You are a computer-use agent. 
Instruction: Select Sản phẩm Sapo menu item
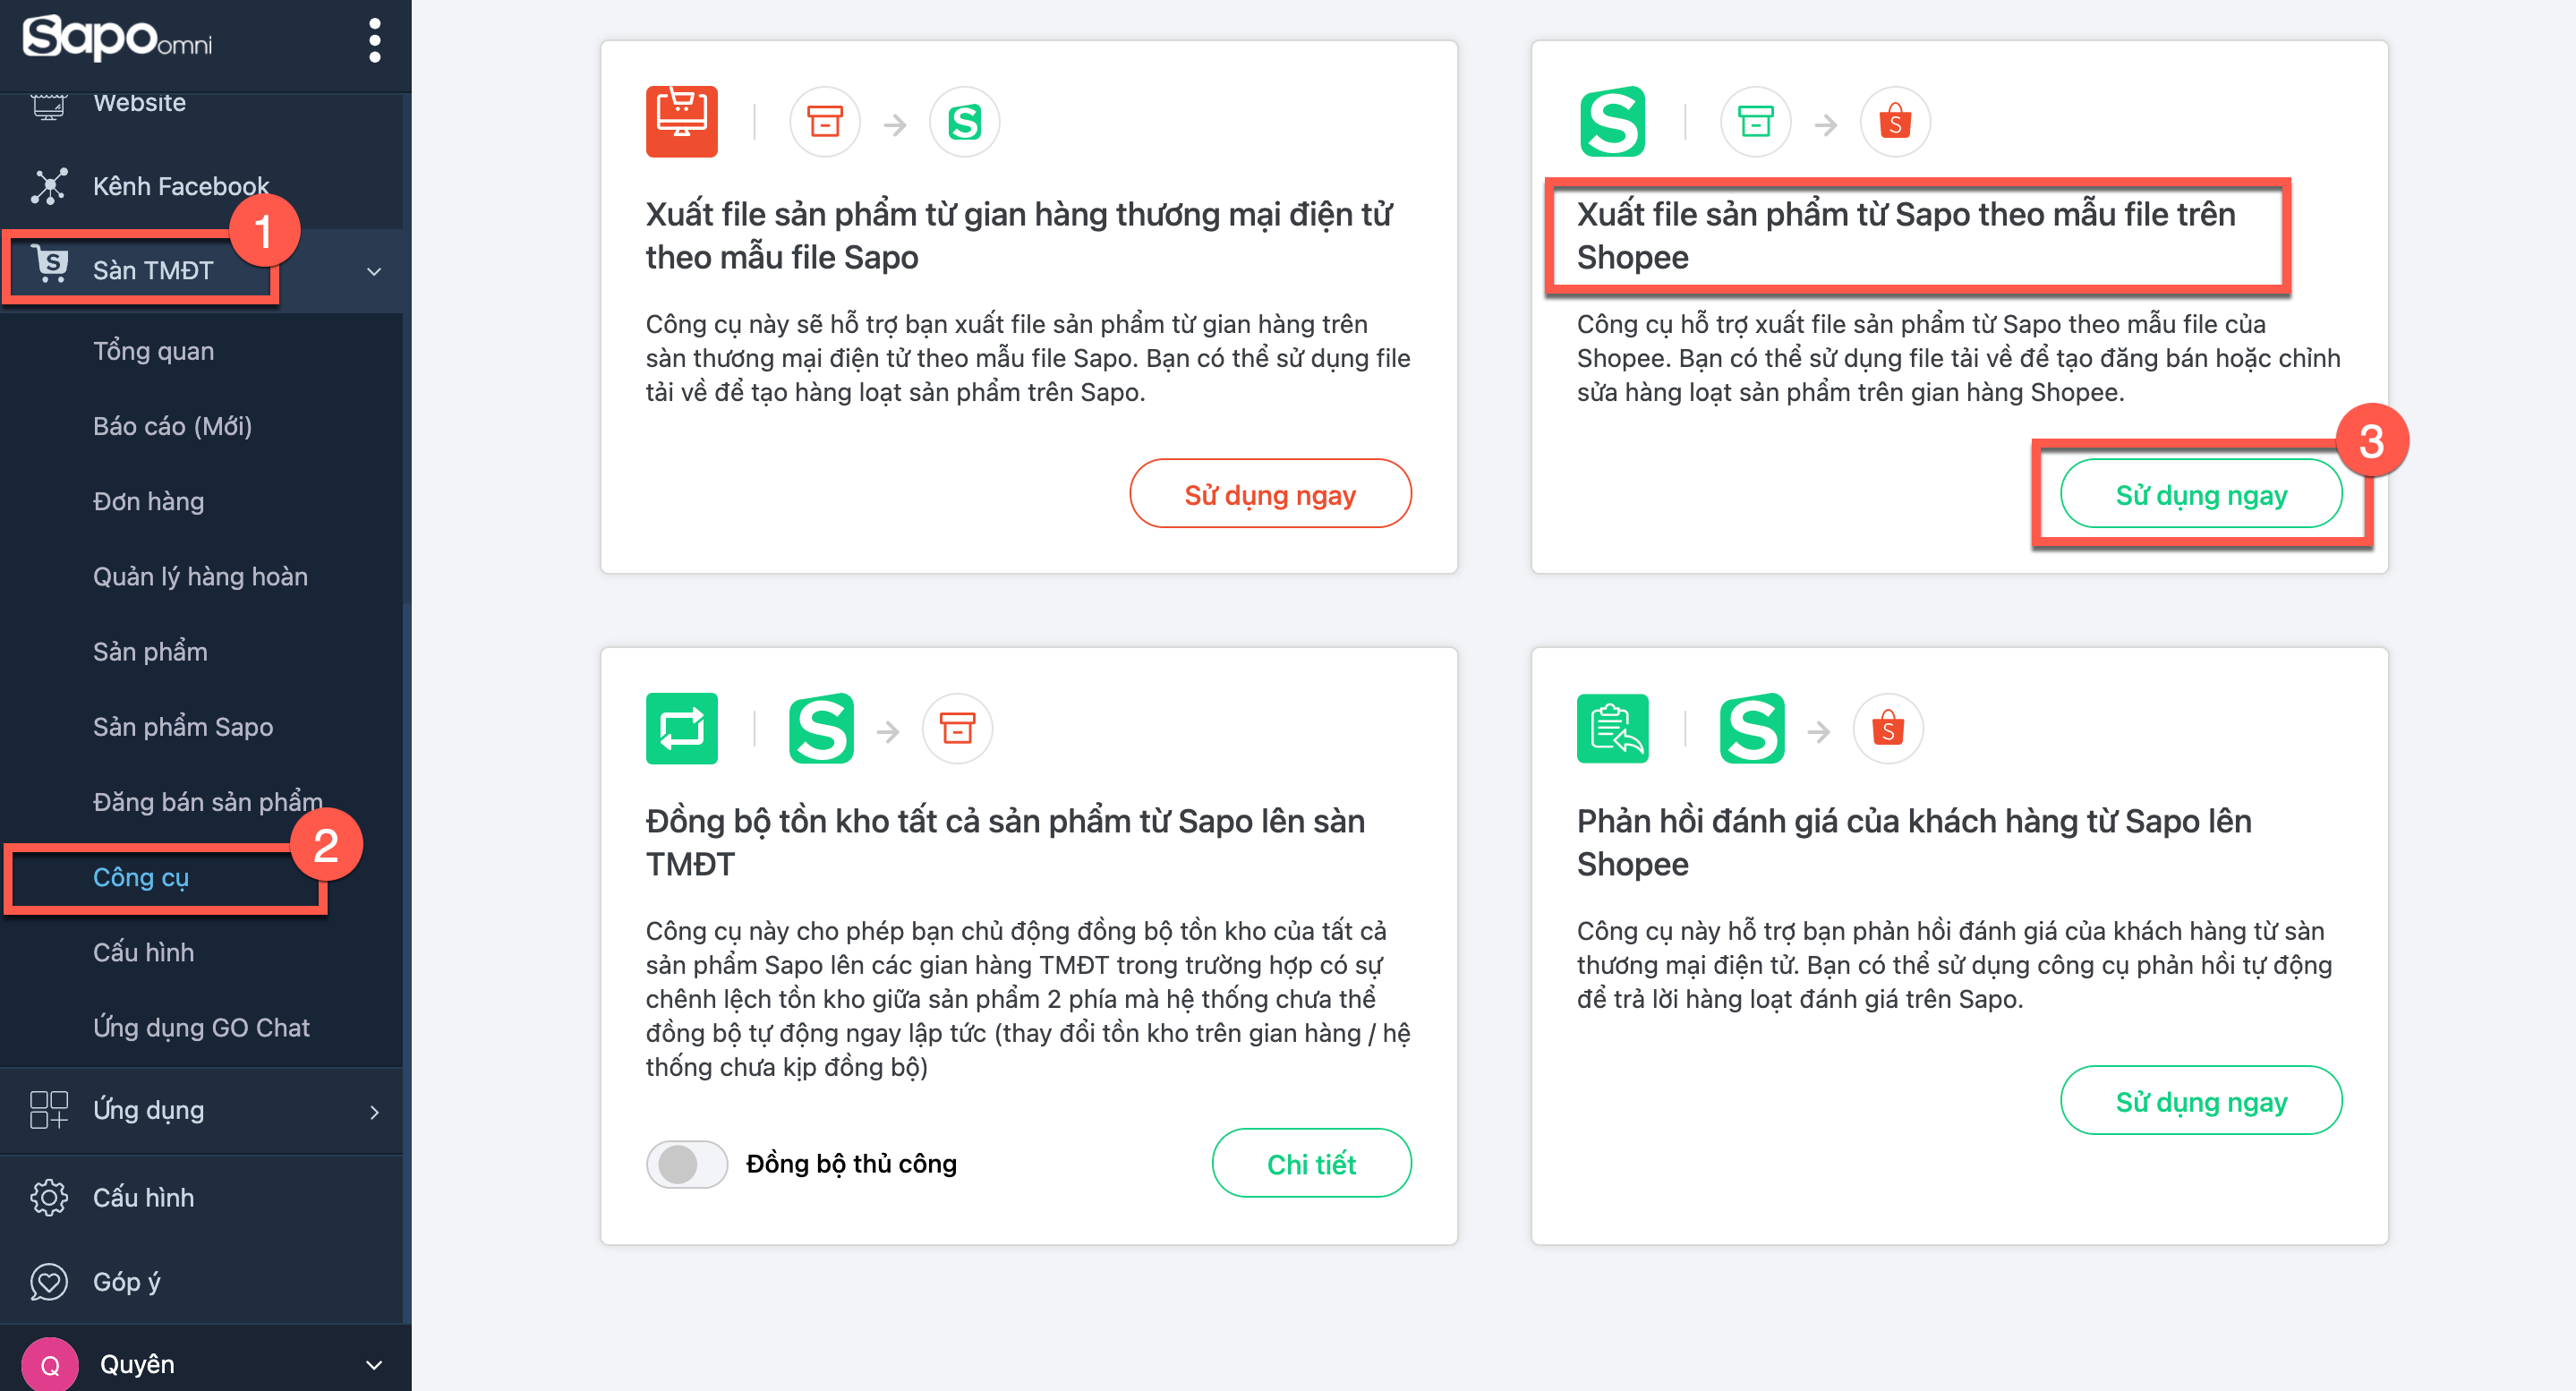(182, 727)
